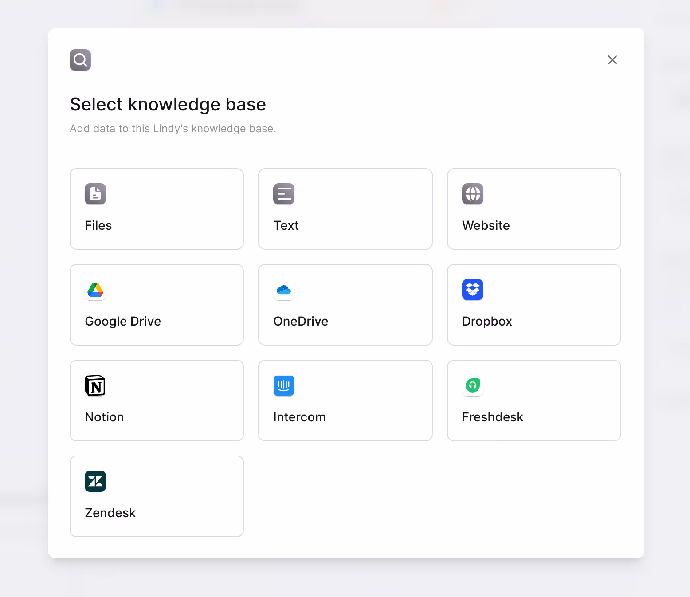Choose the OneDrive label

pyautogui.click(x=301, y=321)
